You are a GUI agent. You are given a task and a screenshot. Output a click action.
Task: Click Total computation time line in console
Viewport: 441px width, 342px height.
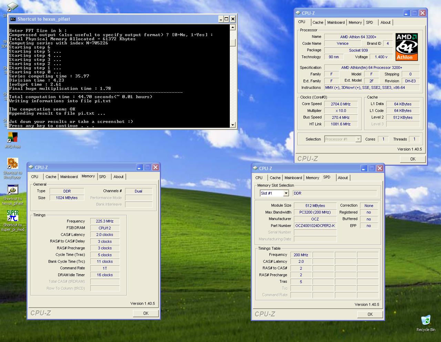point(81,97)
